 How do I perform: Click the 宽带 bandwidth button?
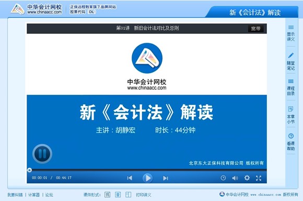255,29
